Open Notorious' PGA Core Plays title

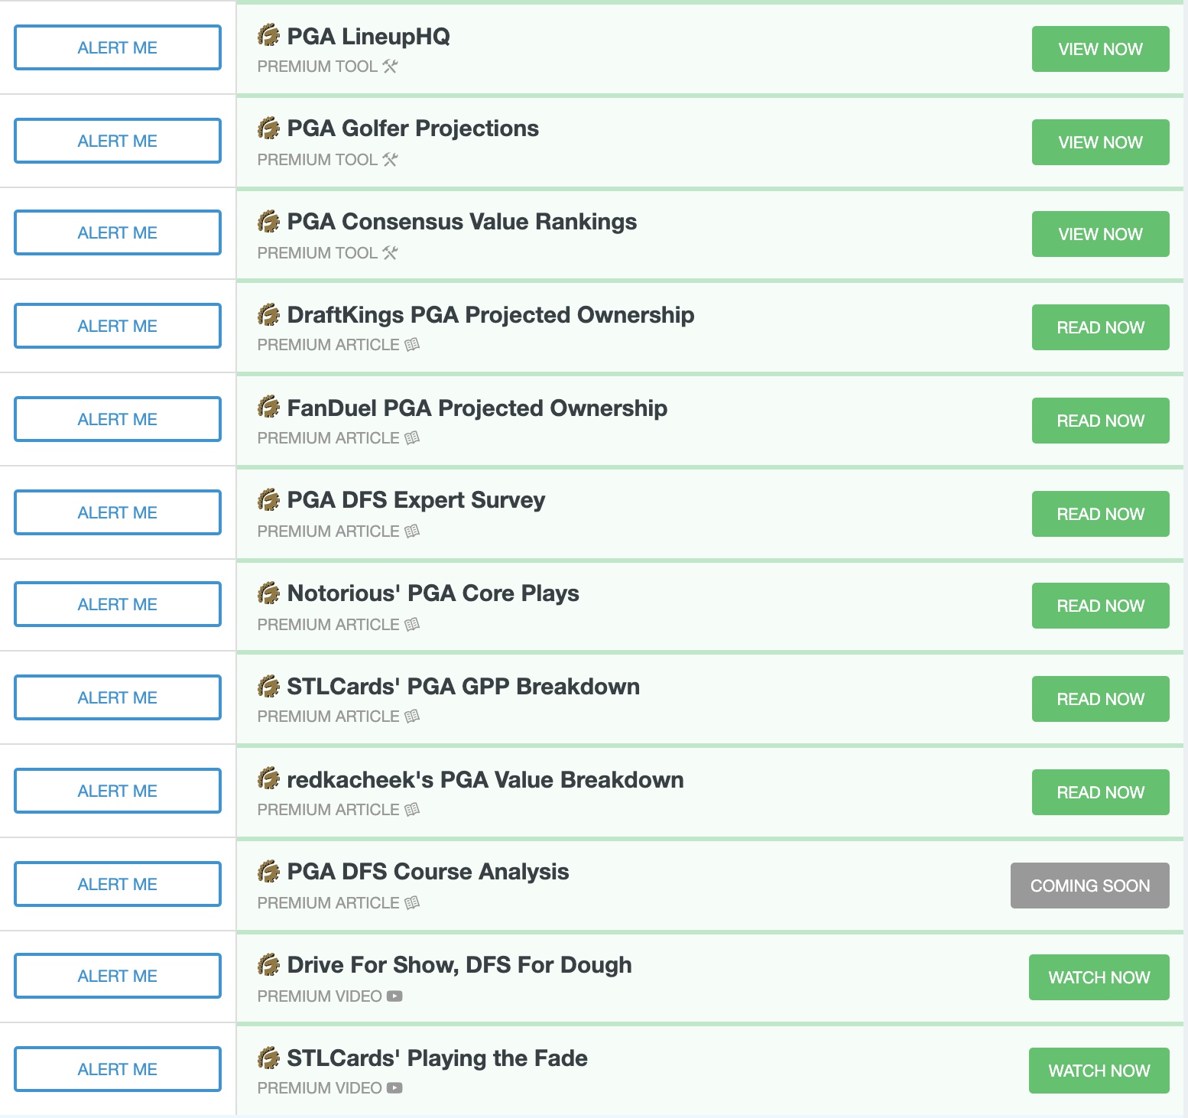click(433, 593)
